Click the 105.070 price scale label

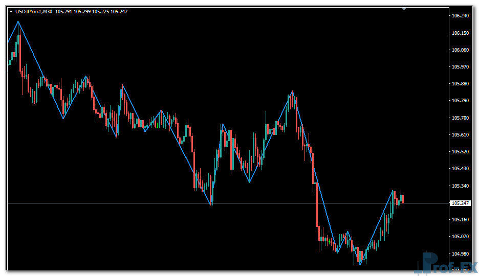(x=461, y=237)
